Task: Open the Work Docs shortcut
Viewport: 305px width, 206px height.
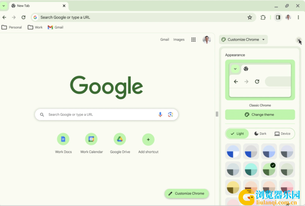Action: tap(63, 143)
